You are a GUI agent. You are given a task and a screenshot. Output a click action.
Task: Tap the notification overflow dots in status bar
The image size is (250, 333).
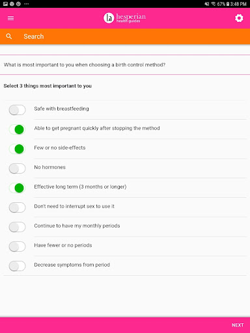pos(27,4)
